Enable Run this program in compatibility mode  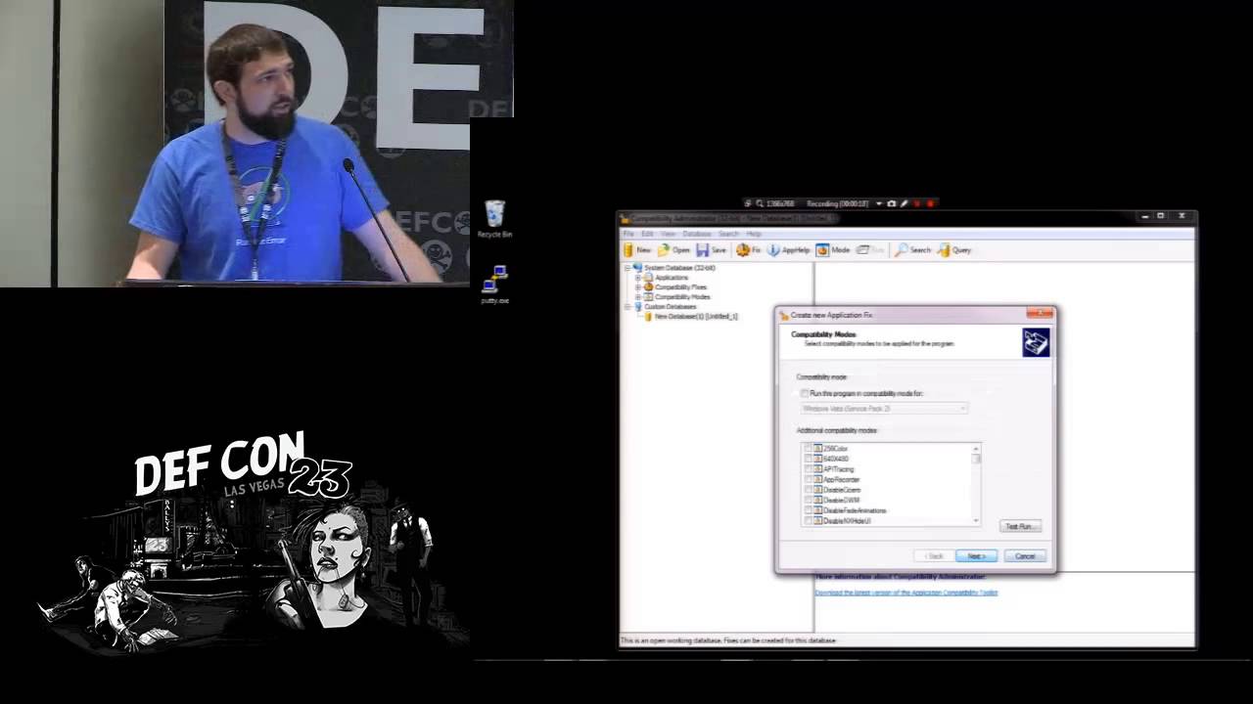(805, 393)
